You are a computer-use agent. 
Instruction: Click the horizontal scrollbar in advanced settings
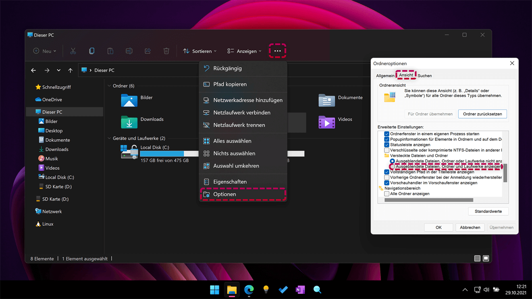coord(428,200)
